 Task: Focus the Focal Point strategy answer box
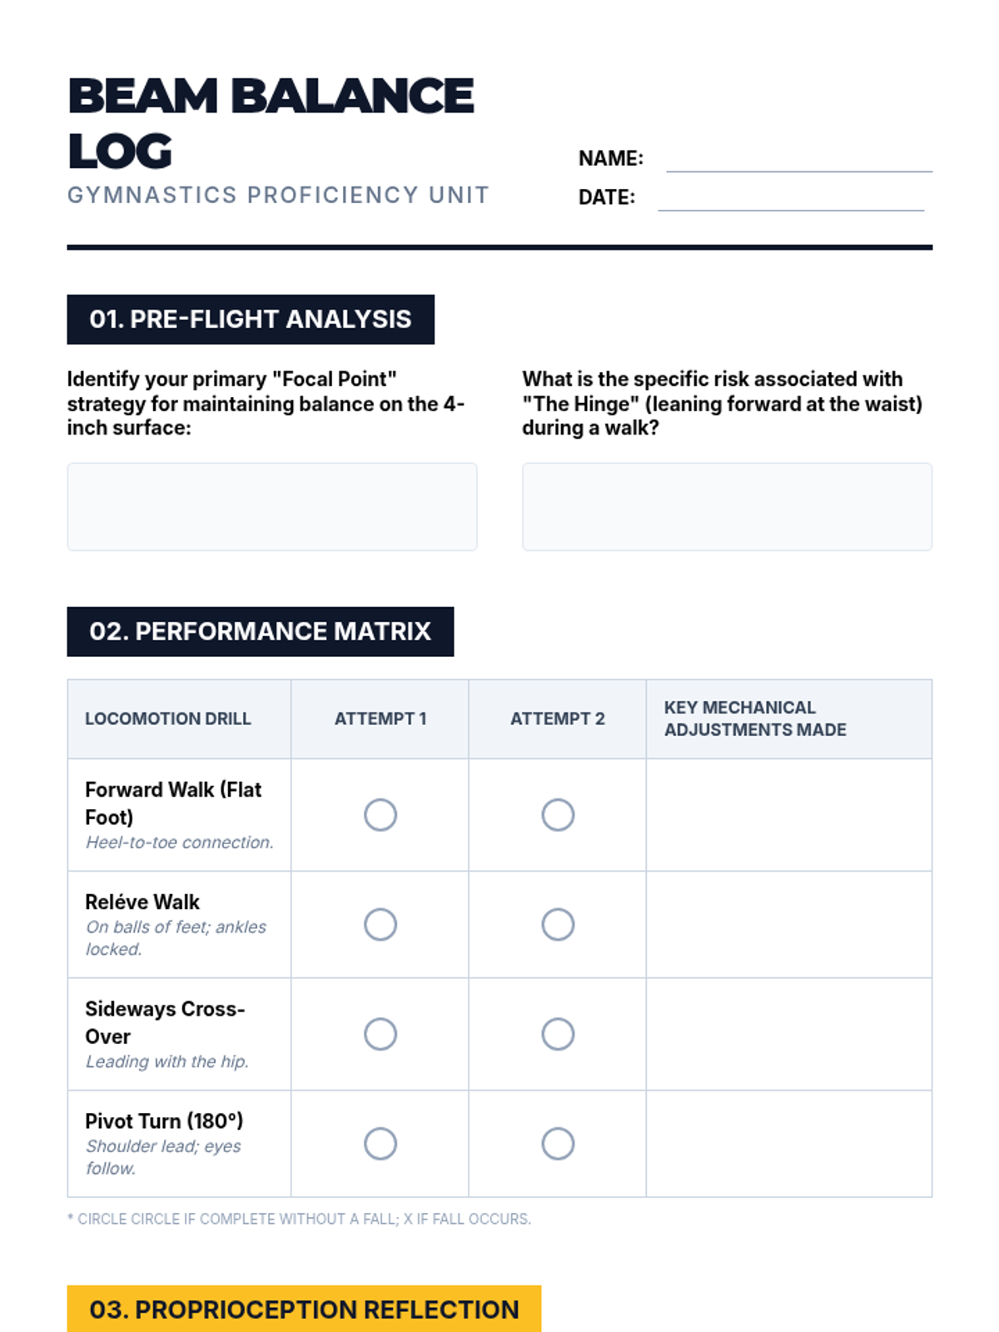pyautogui.click(x=272, y=506)
